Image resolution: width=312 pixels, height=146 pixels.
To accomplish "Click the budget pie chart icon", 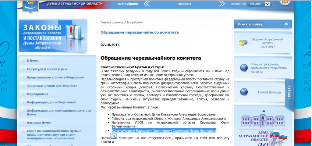I will tap(243, 43).
